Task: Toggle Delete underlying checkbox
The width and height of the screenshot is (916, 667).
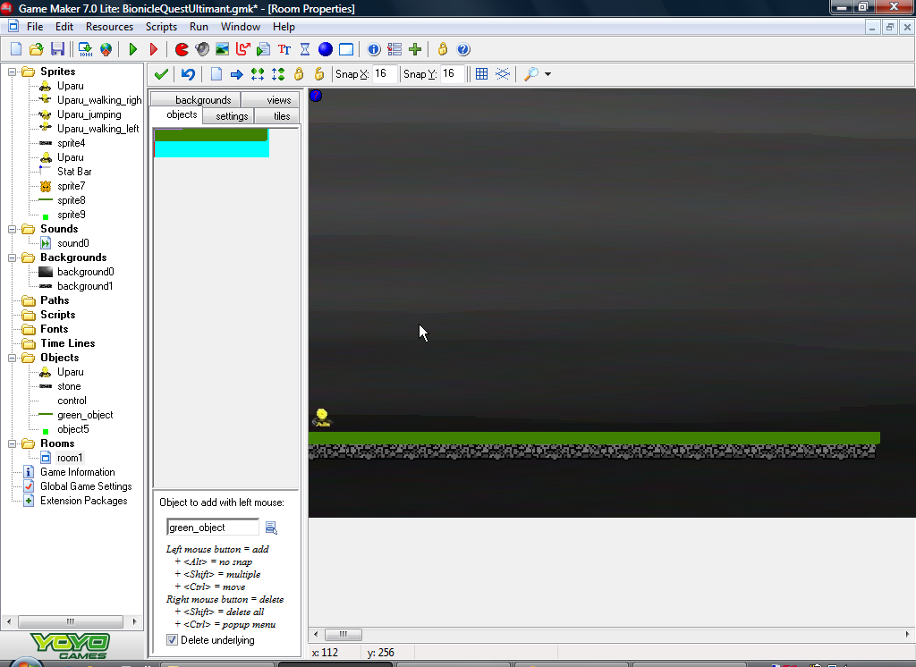Action: [x=171, y=639]
